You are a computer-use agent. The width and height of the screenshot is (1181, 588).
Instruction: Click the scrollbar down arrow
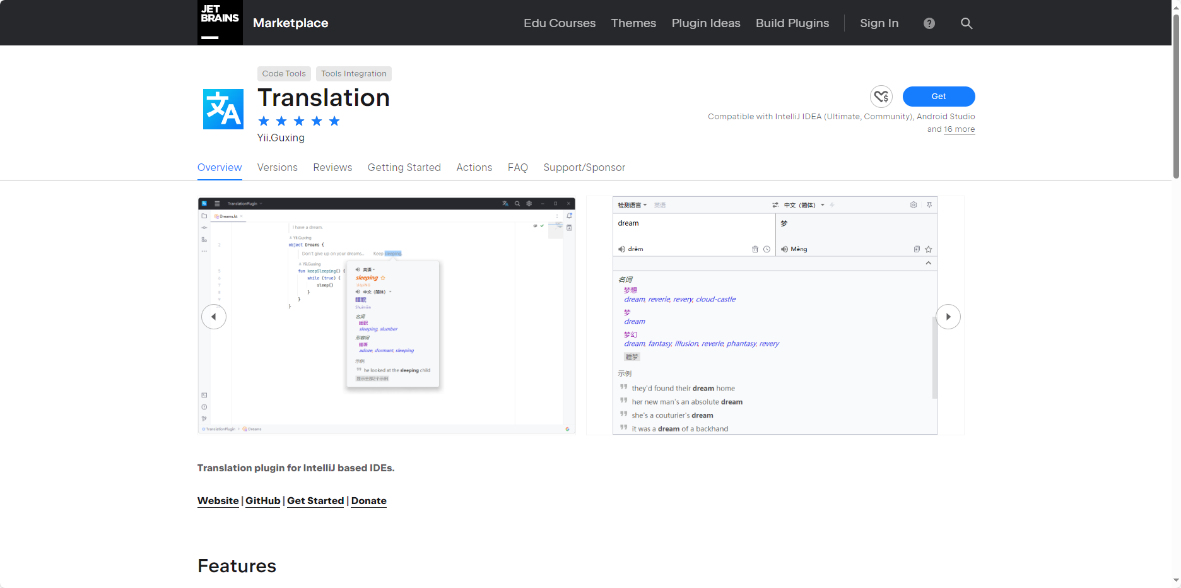tap(1176, 580)
